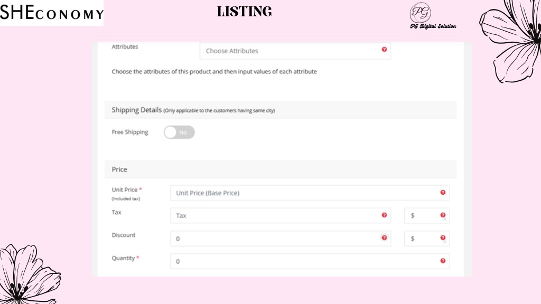Click help icon on Discount currency dropdown
541x304 pixels.
(x=443, y=238)
